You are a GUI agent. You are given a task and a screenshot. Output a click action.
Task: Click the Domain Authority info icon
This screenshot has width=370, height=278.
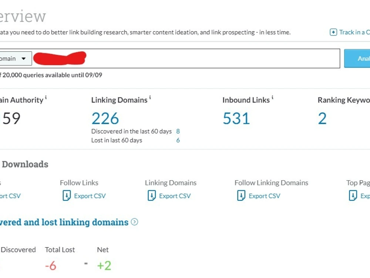tap(46, 97)
